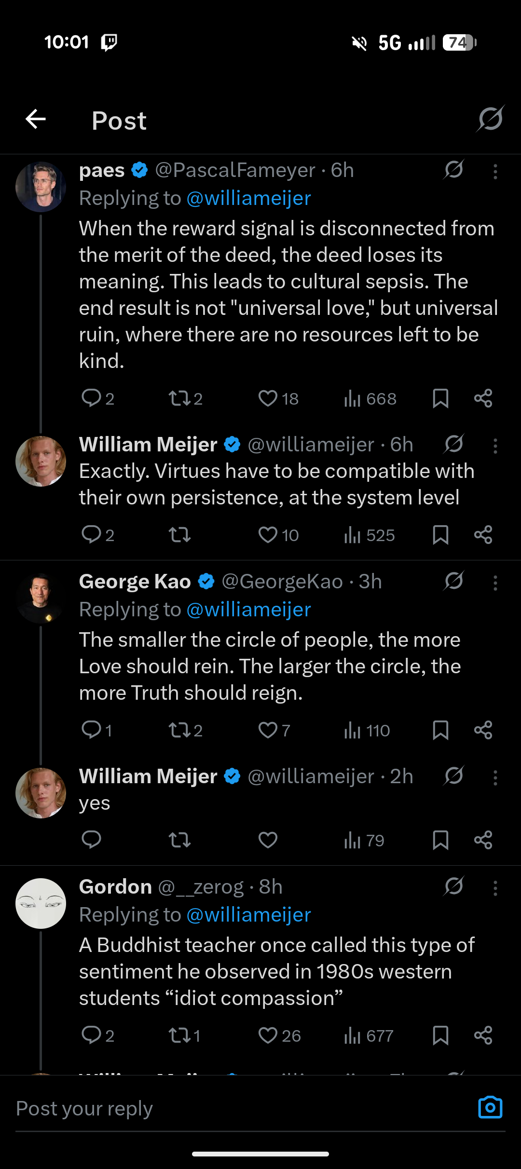
Task: Open @williameijer mention in Gordon's reply
Action: (x=248, y=915)
